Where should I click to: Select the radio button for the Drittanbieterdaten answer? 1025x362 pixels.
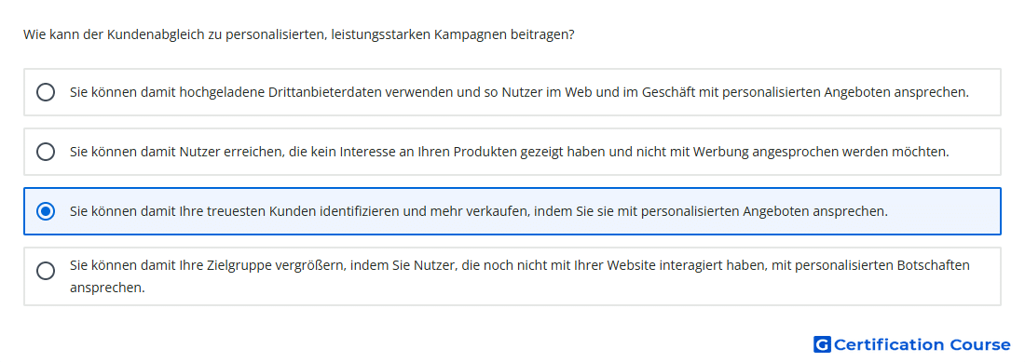pyautogui.click(x=46, y=92)
